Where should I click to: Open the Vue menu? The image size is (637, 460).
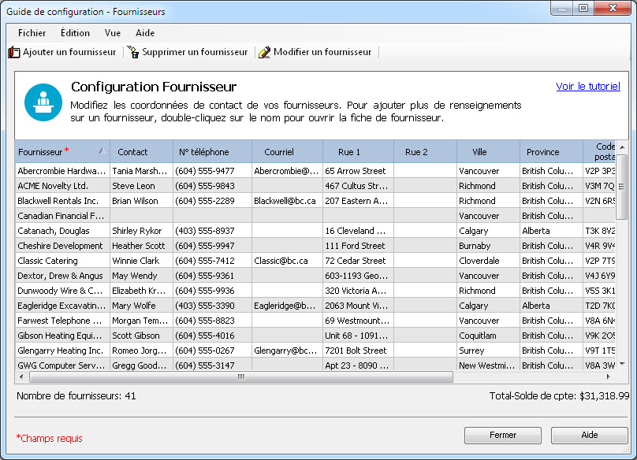[x=113, y=33]
